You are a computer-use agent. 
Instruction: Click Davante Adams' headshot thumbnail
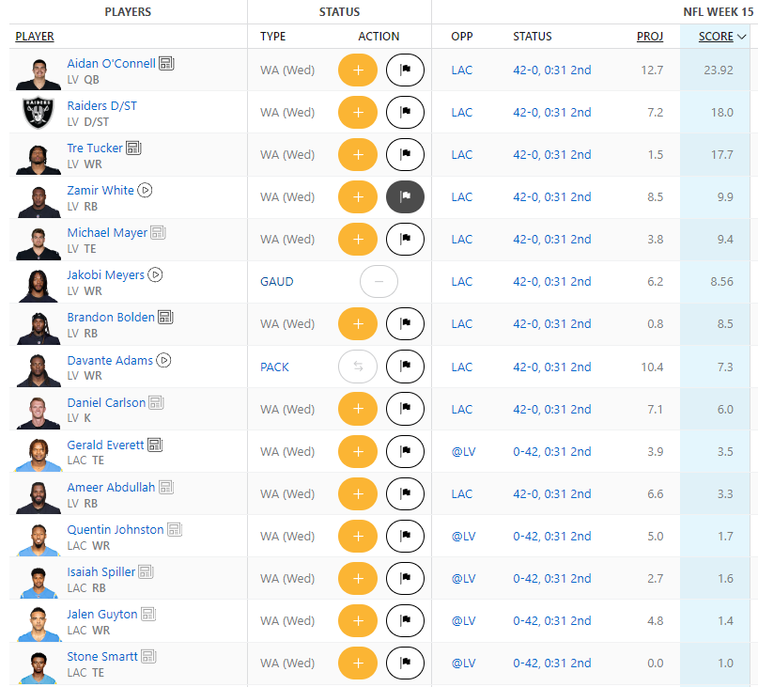pos(39,370)
